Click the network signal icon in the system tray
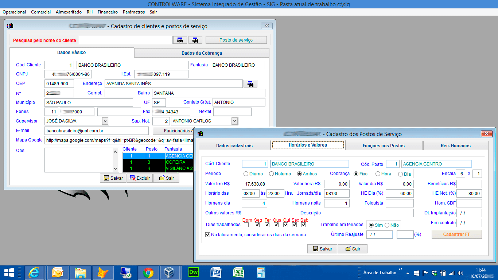Image resolution: width=498 pixels, height=280 pixels. 452,273
